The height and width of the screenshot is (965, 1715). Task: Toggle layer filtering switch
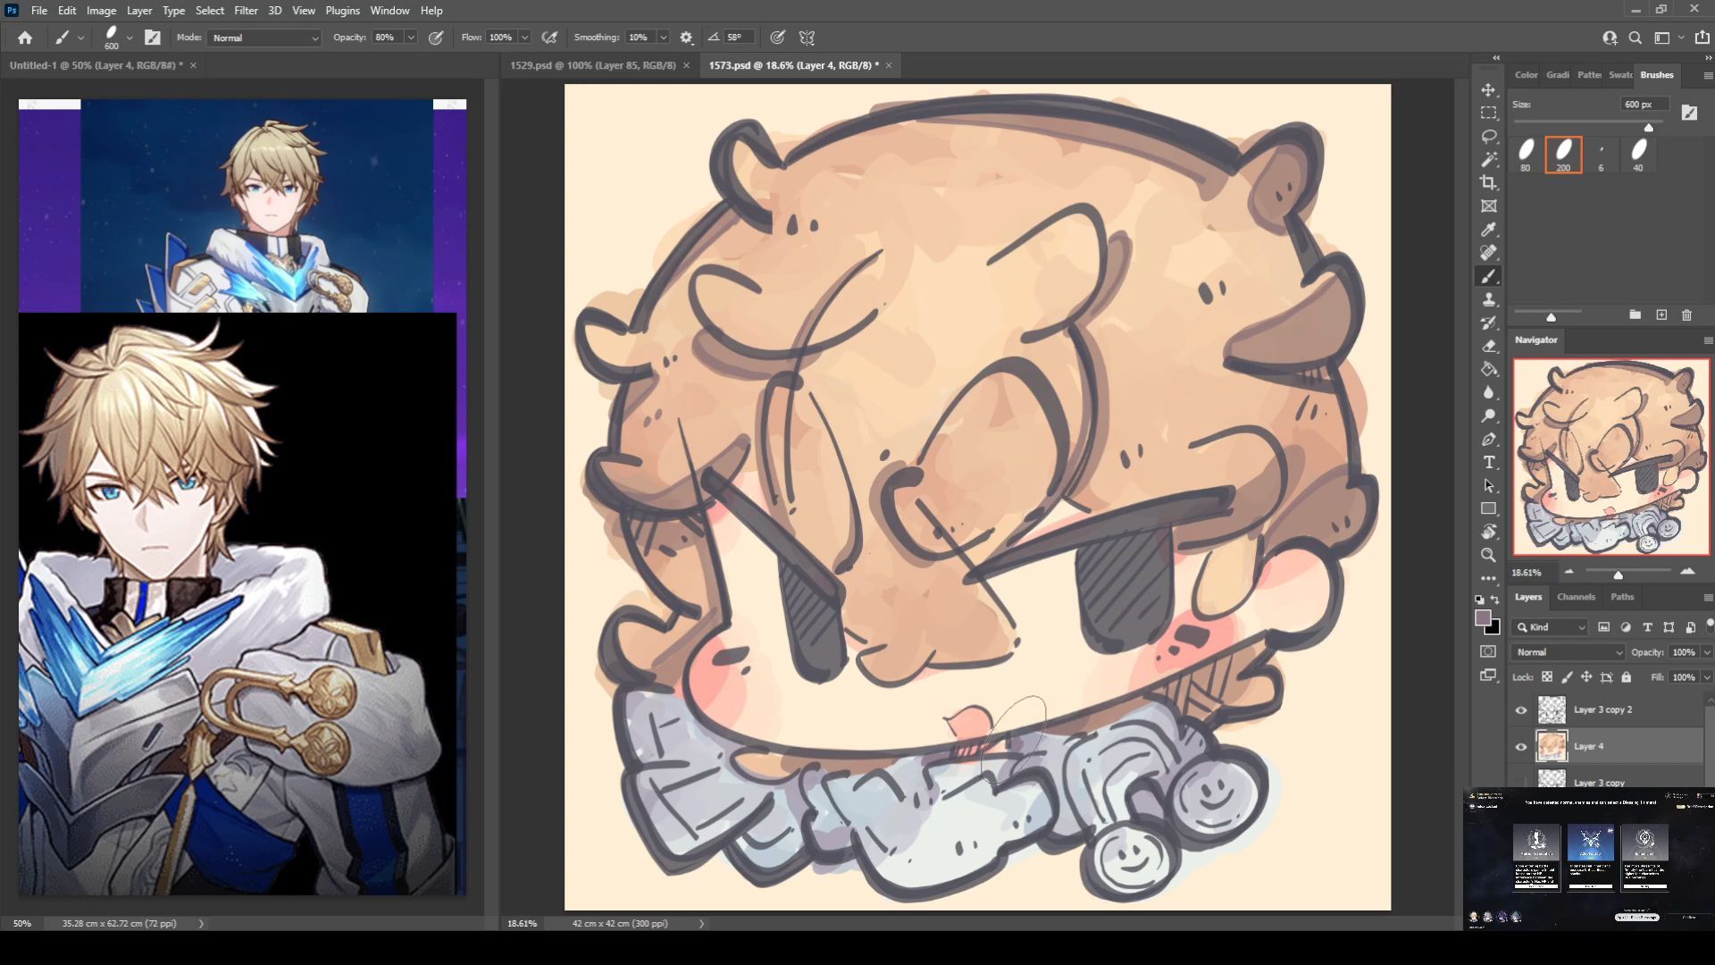1710,625
